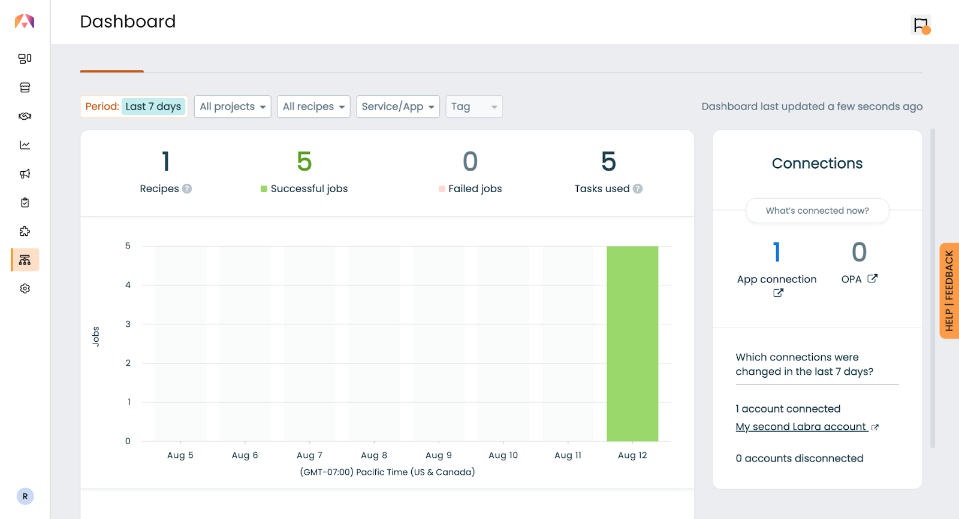Open the Service/App filter dropdown

(398, 107)
